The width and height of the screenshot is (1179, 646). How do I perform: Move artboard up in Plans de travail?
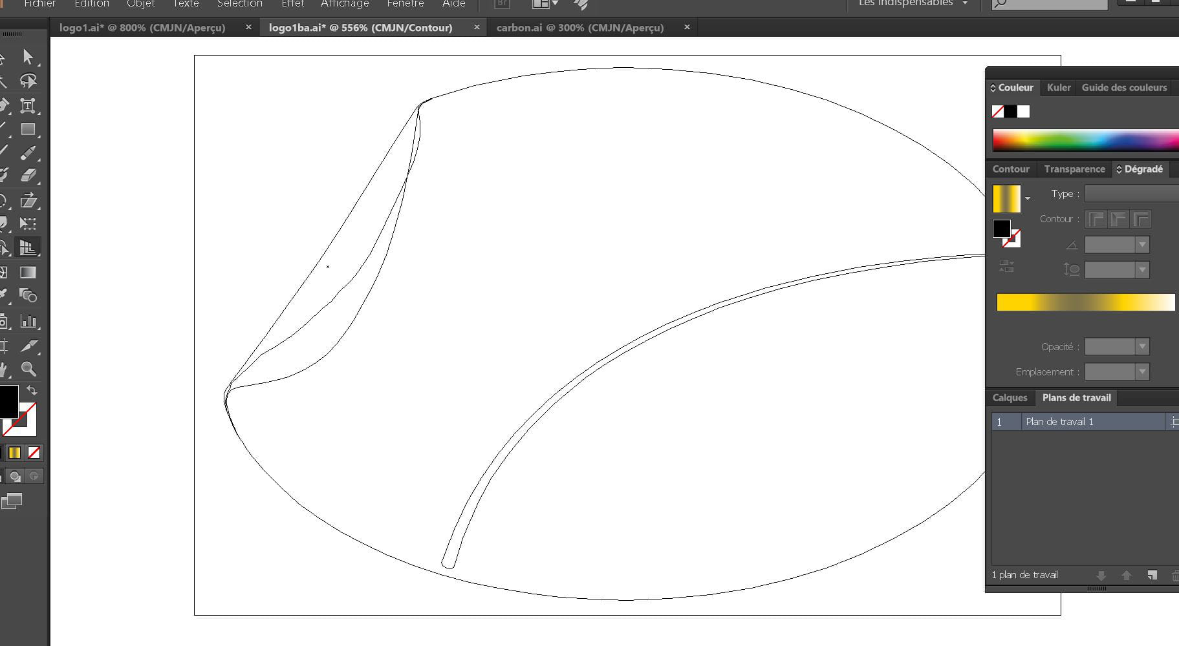pyautogui.click(x=1126, y=575)
